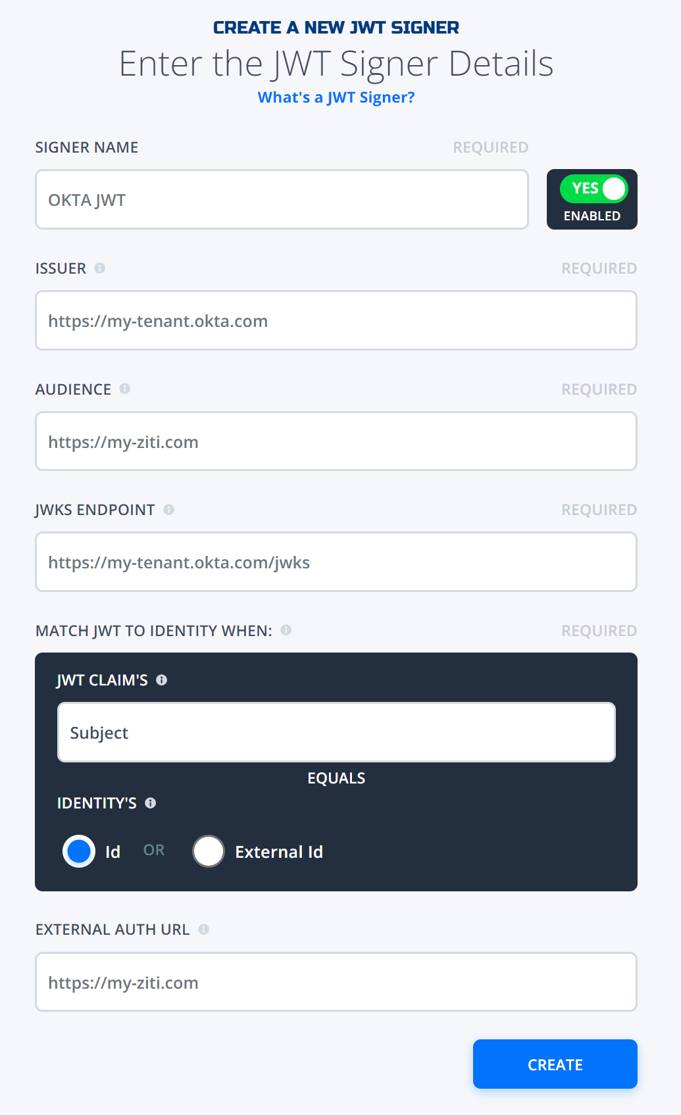The width and height of the screenshot is (681, 1115).
Task: Select the JWKS Endpoint URL field
Action: (336, 562)
